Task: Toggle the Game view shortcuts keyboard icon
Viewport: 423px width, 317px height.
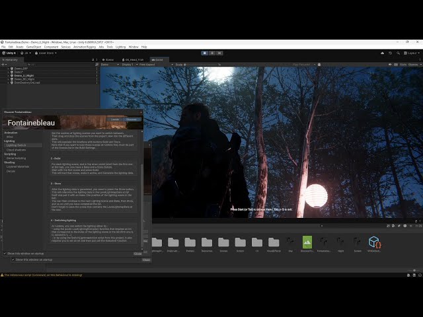Action: tap(396, 65)
